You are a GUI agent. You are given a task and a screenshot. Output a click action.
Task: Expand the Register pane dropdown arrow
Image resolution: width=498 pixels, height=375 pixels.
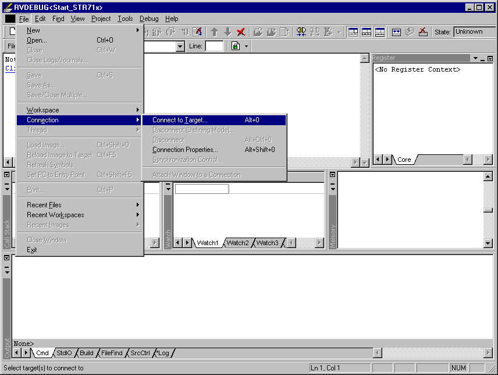pyautogui.click(x=475, y=58)
